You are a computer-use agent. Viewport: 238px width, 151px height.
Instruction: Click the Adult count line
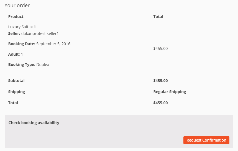(x=16, y=54)
